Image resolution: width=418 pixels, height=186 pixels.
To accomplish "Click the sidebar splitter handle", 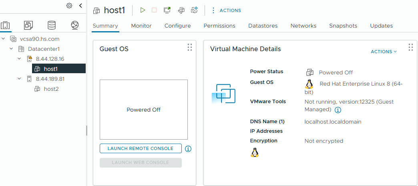I will (x=86, y=130).
